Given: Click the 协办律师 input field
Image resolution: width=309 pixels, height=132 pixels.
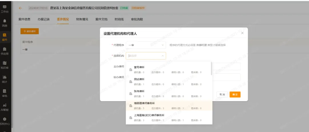Looking at the screenshot, I should click(226, 77).
